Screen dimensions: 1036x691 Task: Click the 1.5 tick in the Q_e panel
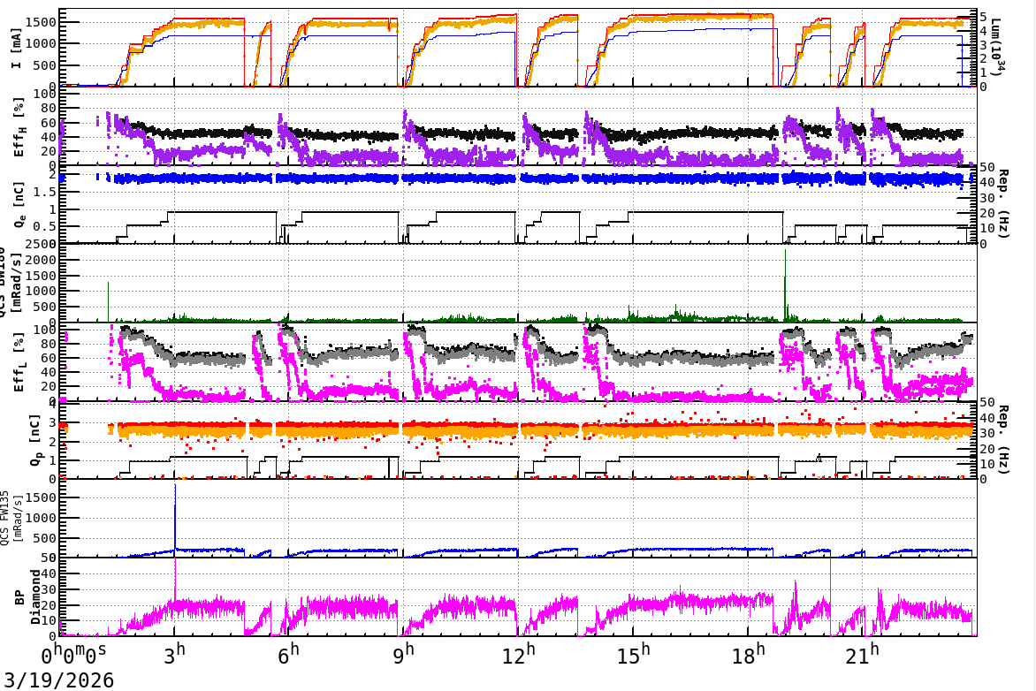pos(46,192)
